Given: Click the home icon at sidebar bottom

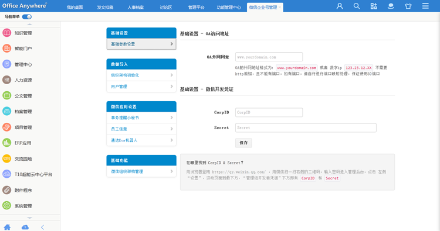Looking at the screenshot, I should (7, 227).
